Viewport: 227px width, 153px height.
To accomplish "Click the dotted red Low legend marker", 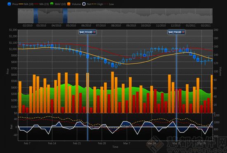I will [106, 4].
